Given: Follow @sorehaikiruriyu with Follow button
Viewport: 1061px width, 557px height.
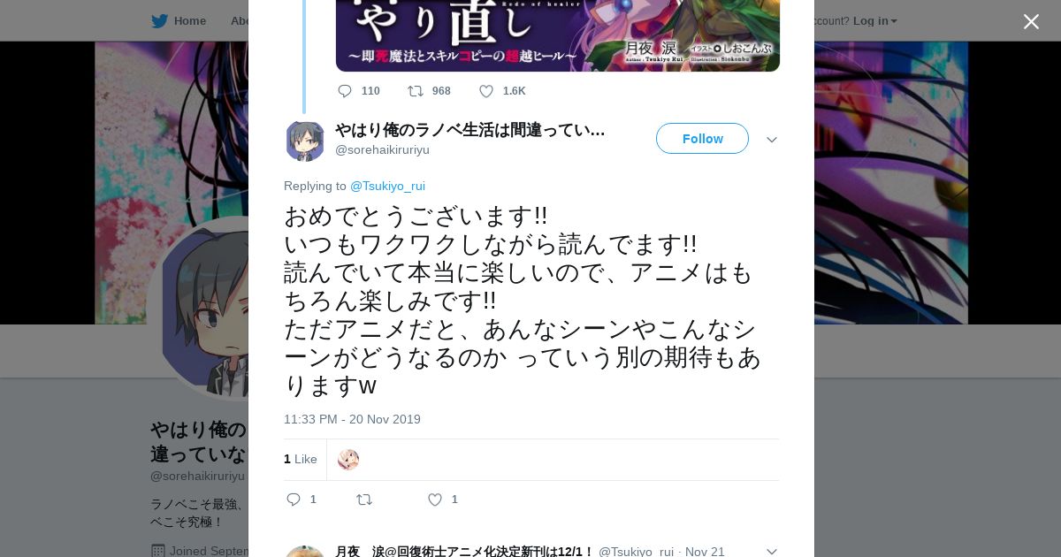Looking at the screenshot, I should tap(702, 139).
